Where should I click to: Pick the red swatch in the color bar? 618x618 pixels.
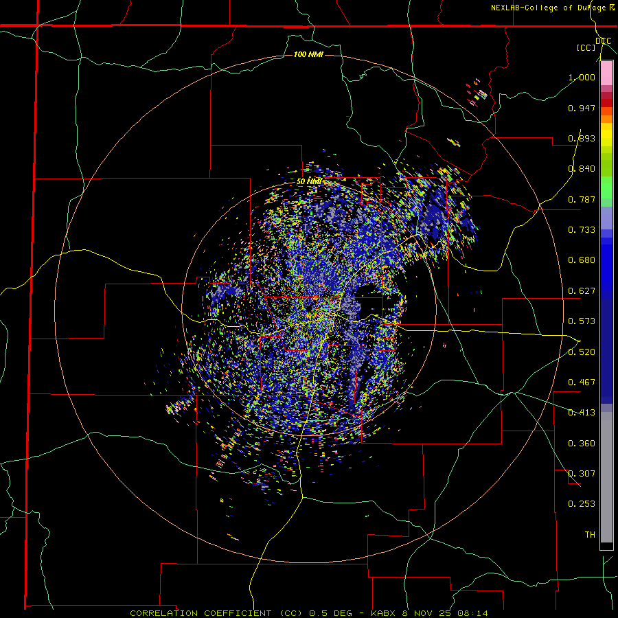(606, 102)
